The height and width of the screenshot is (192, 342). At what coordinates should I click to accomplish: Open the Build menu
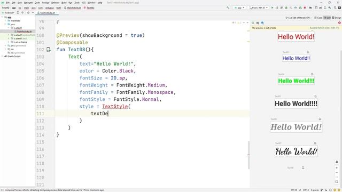tap(64, 3)
